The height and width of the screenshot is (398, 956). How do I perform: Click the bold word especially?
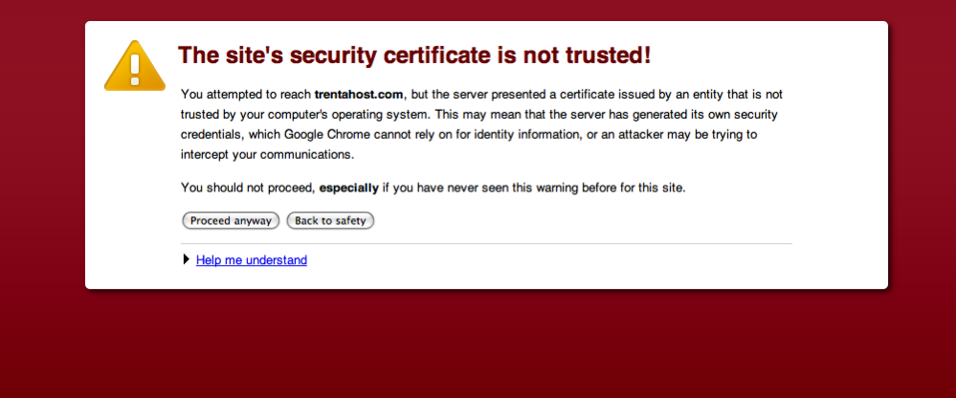point(348,188)
